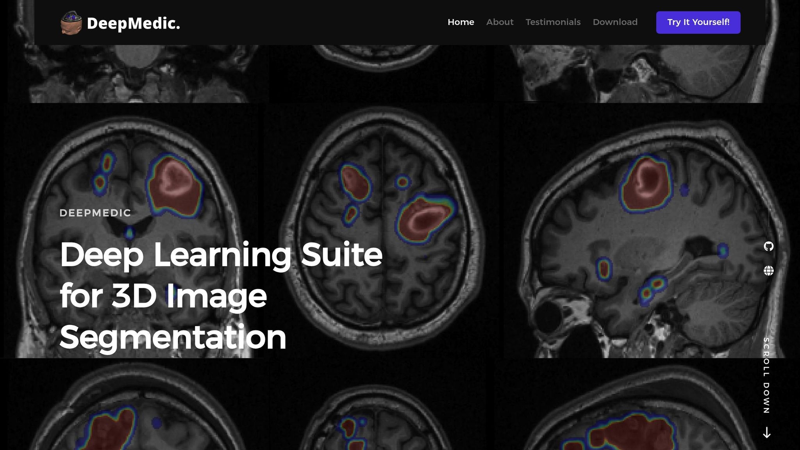Click the vertical SCROLL DOWN text

[x=766, y=375]
